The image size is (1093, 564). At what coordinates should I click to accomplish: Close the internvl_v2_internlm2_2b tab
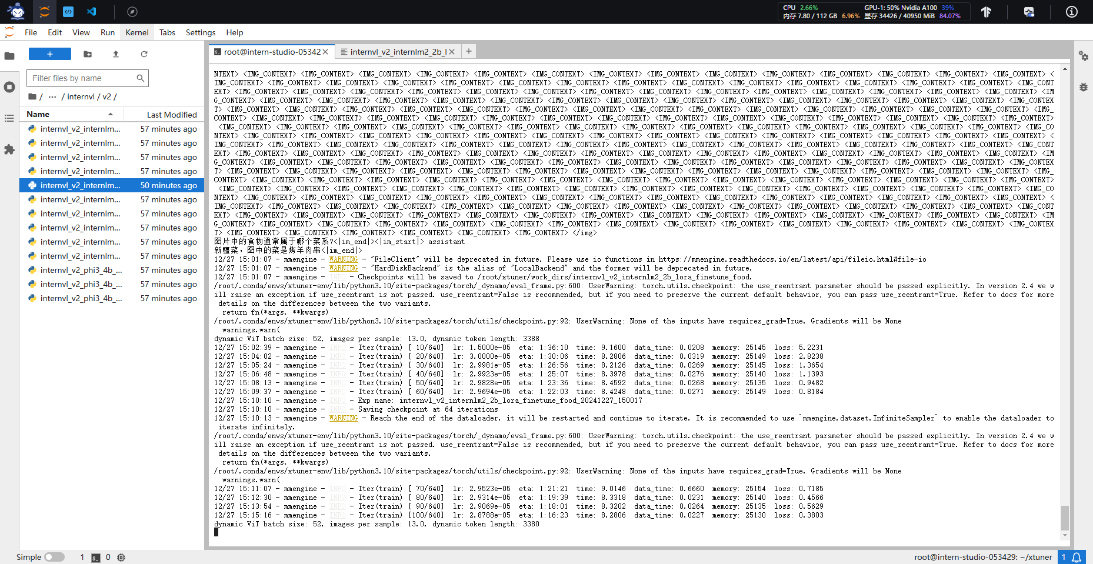tap(452, 52)
